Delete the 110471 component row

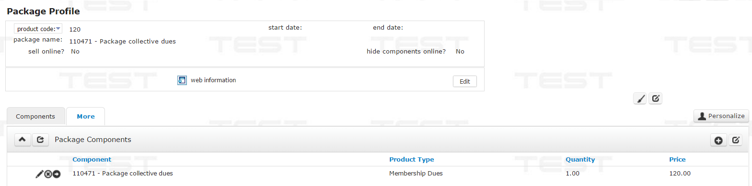[48, 174]
